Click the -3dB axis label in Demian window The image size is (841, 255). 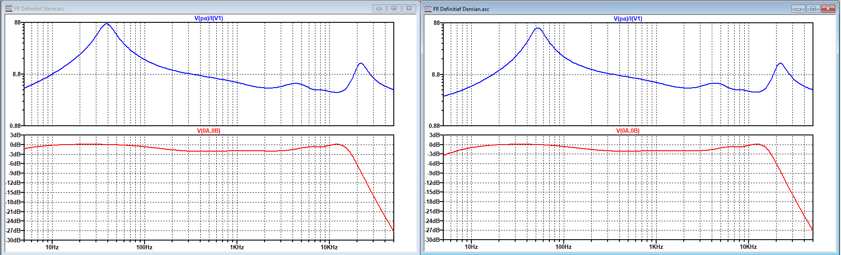[434, 154]
